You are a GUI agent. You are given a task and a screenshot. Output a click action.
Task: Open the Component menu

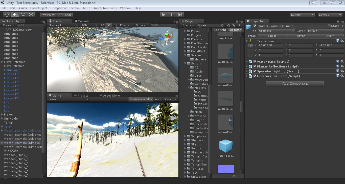coord(59,8)
